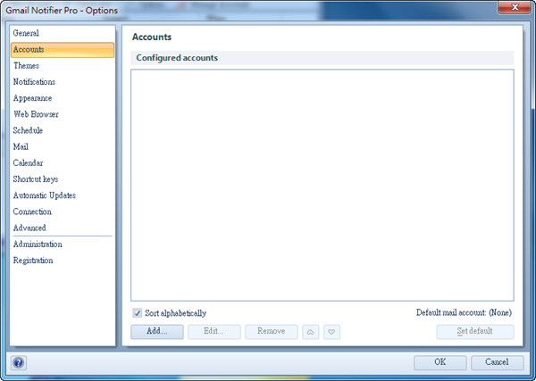Viewport: 536px width, 381px height.
Task: Open help via question mark icon
Action: (x=19, y=362)
